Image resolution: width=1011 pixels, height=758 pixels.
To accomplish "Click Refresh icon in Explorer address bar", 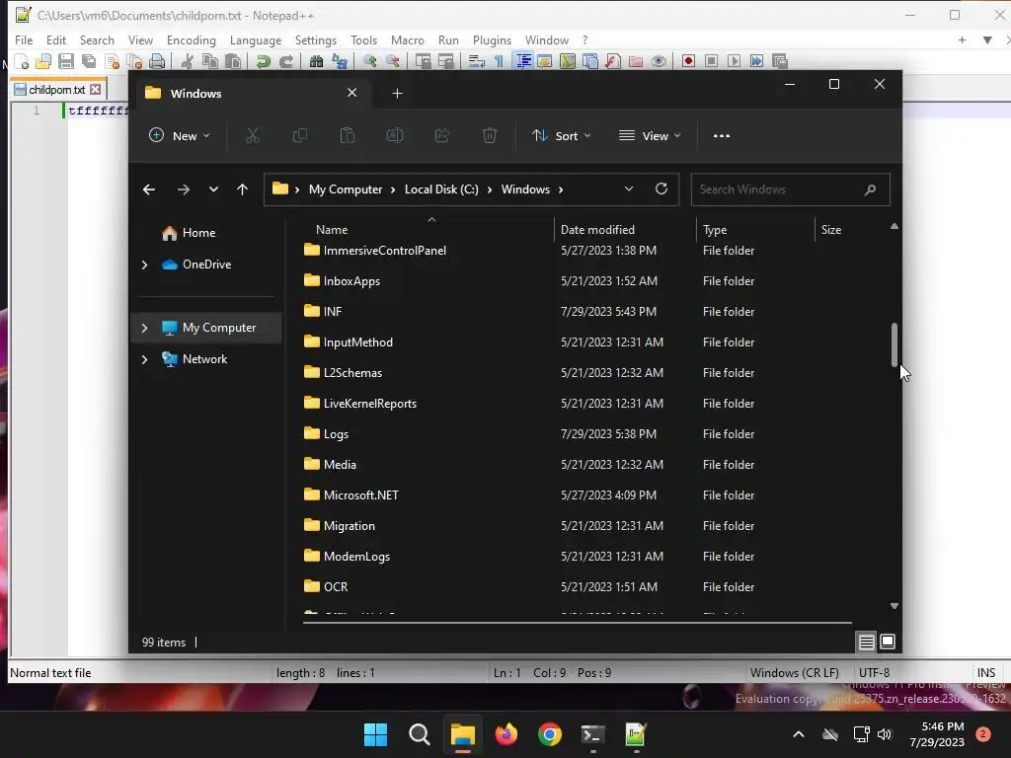I will click(661, 189).
